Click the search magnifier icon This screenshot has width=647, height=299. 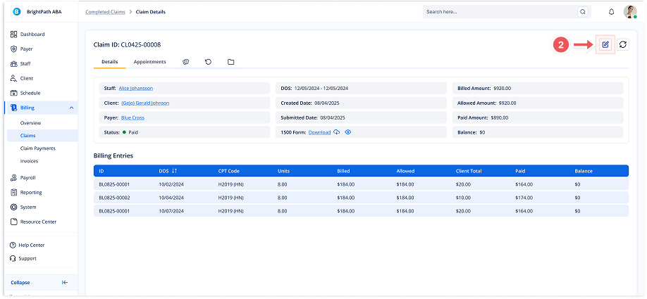point(582,12)
